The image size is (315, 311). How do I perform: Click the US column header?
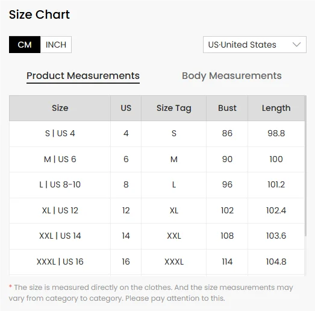pyautogui.click(x=126, y=108)
